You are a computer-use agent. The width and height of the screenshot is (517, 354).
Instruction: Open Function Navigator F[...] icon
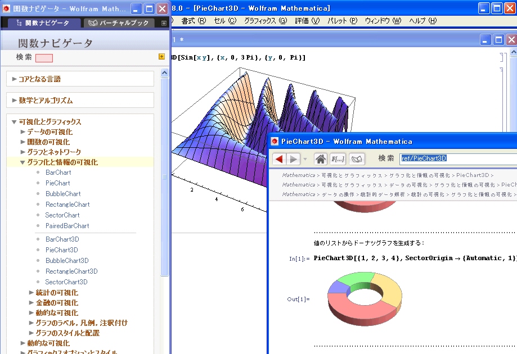point(338,159)
